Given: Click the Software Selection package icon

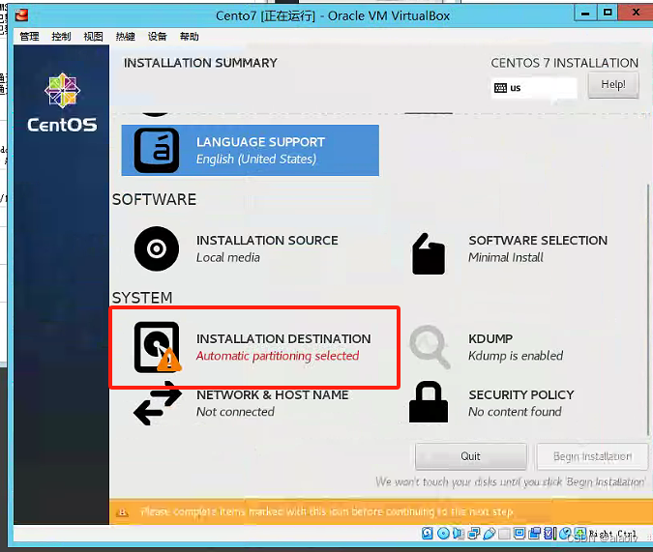Looking at the screenshot, I should click(x=429, y=253).
